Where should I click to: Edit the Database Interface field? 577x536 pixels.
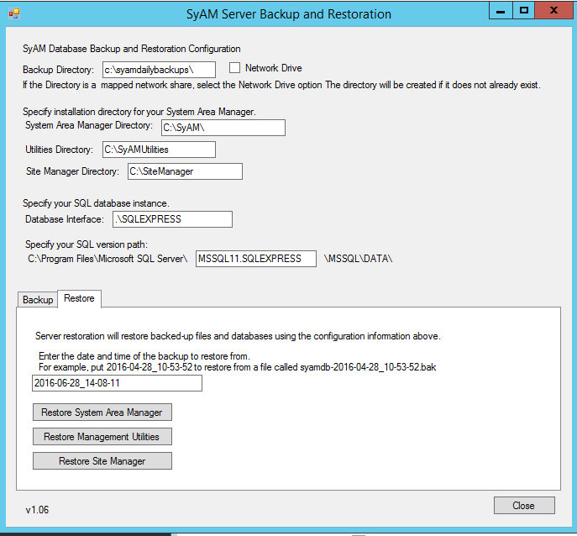[x=171, y=219]
